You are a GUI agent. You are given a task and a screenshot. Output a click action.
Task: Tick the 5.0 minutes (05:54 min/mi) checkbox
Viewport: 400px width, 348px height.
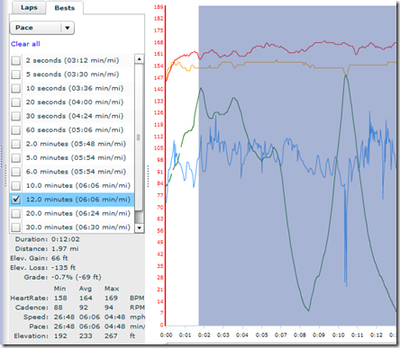coord(16,157)
